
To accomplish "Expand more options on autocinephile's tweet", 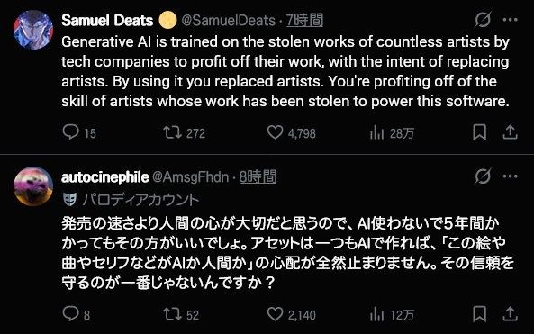I will [511, 176].
